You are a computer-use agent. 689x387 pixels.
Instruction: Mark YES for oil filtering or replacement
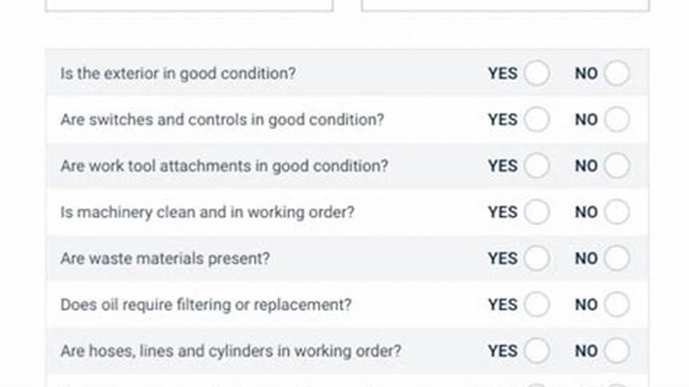click(x=537, y=305)
